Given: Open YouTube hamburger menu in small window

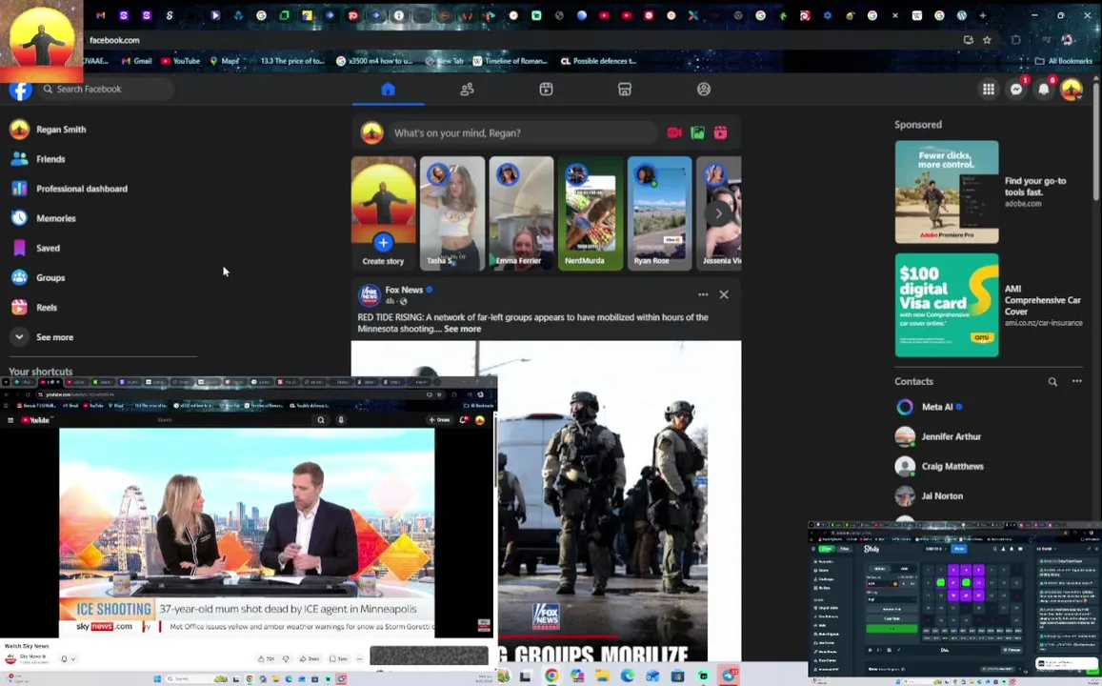Looking at the screenshot, I should tap(10, 420).
